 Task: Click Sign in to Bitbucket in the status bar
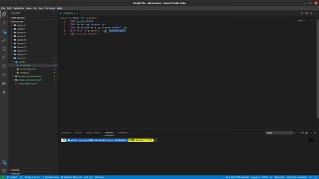[71, 177]
